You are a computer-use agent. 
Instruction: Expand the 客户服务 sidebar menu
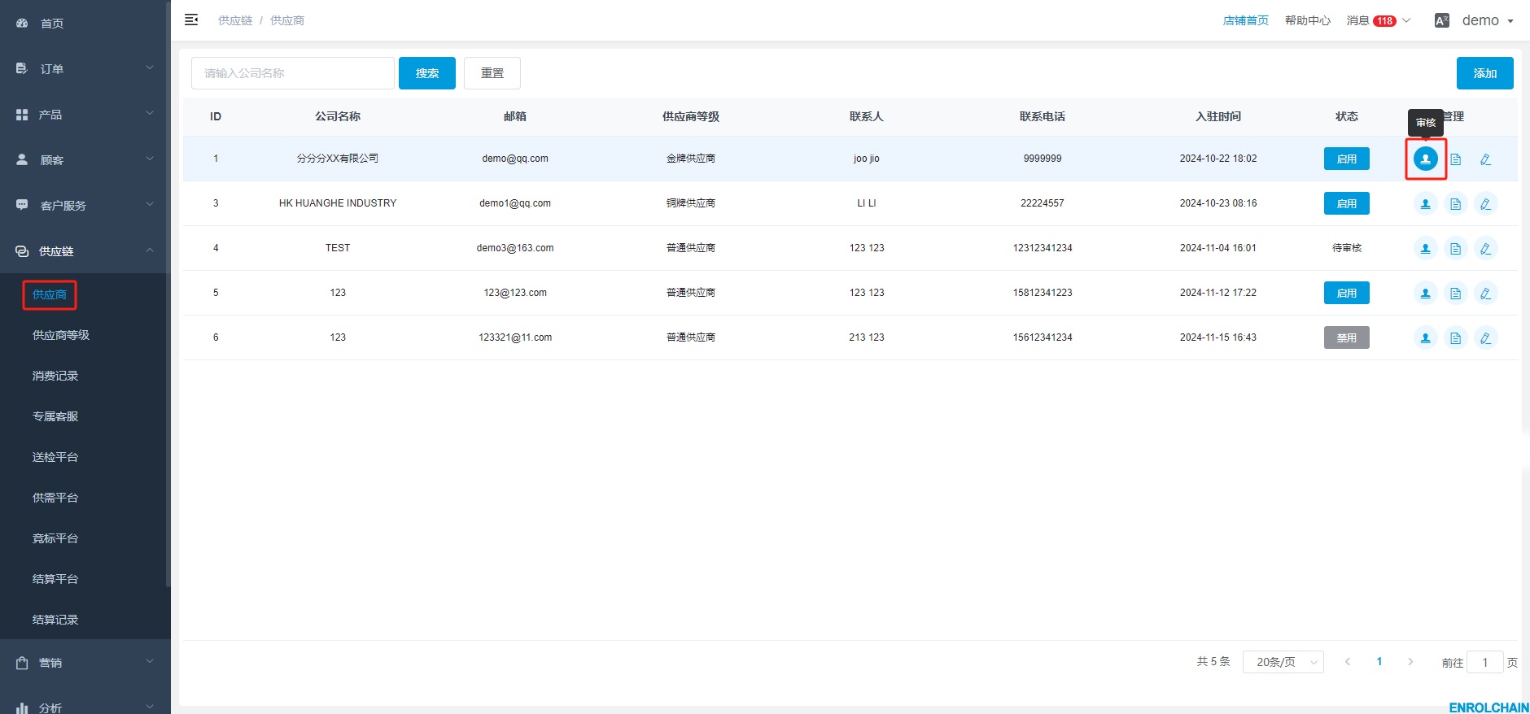tap(85, 205)
